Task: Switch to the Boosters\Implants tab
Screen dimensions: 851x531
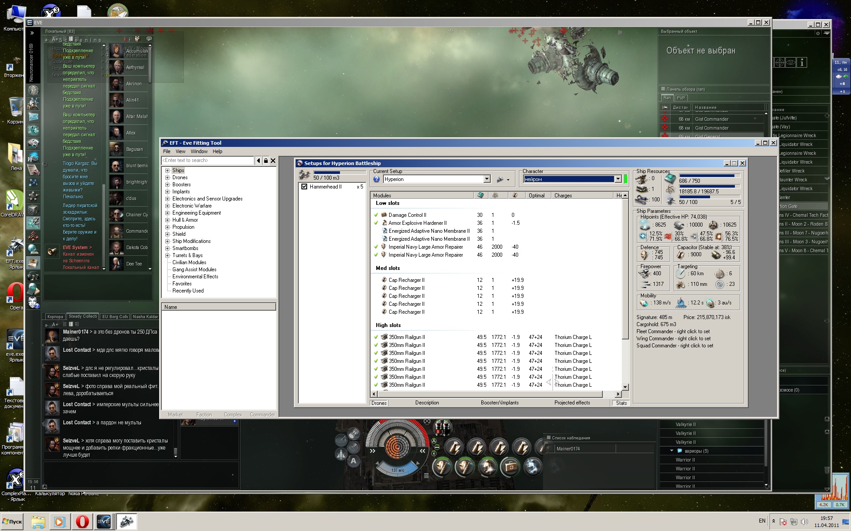Action: click(500, 403)
